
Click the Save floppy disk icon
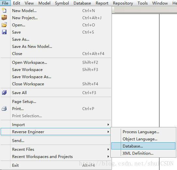(4, 32)
